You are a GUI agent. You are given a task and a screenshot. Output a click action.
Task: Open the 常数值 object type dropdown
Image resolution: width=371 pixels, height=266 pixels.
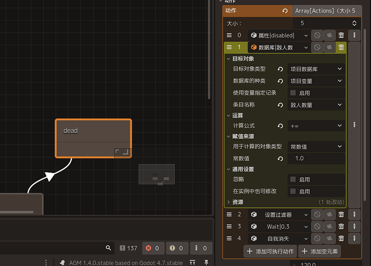(x=316, y=147)
